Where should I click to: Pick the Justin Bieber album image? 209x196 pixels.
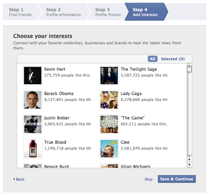point(33,124)
